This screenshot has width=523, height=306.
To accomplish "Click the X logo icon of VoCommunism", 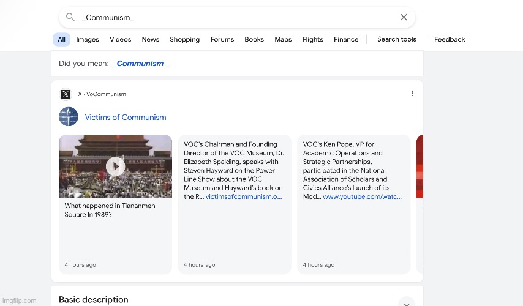I will (x=66, y=94).
